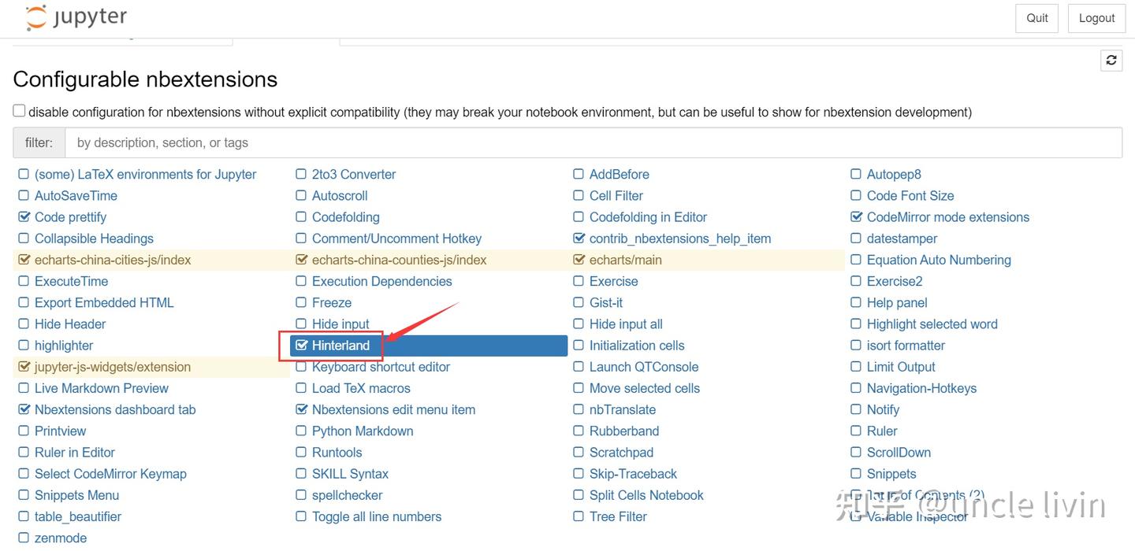Screen dimensions: 1135x551
Task: Select the Scratchpad extension entry
Action: tap(621, 453)
